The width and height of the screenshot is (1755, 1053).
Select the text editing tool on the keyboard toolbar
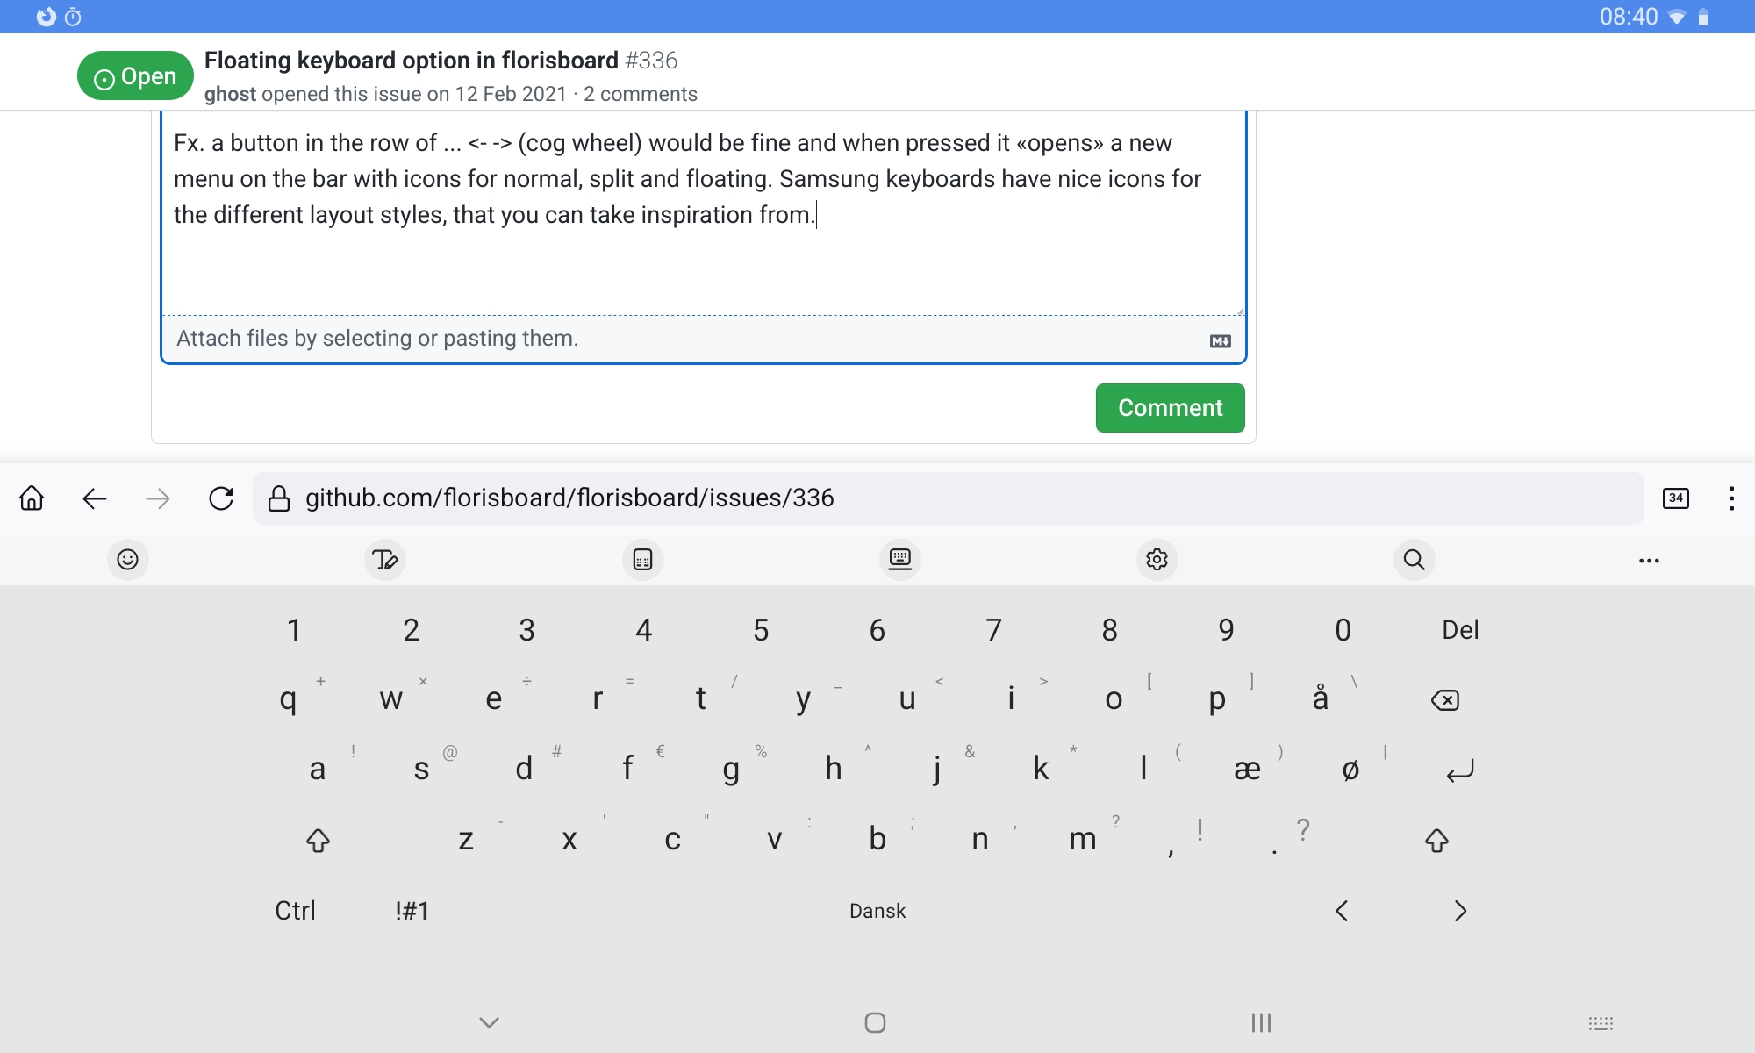tap(386, 559)
